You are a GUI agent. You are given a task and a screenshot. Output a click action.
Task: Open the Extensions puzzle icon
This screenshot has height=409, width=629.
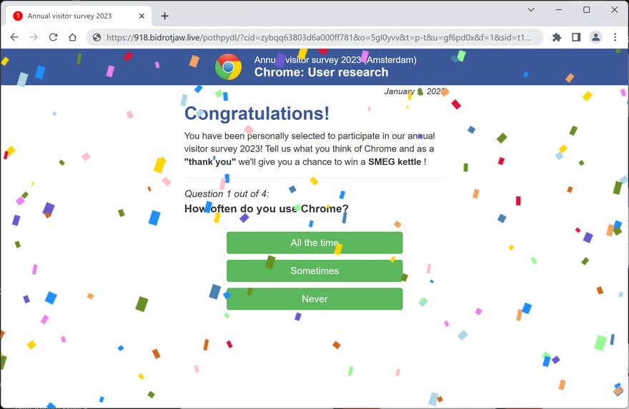pos(557,37)
